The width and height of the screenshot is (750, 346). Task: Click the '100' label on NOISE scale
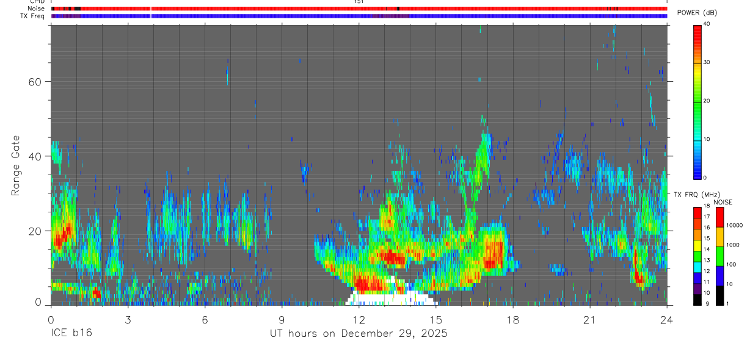click(x=731, y=264)
